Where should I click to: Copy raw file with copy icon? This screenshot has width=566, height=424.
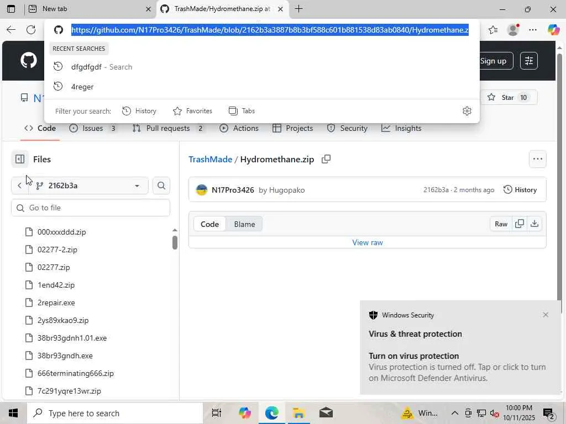coord(520,224)
